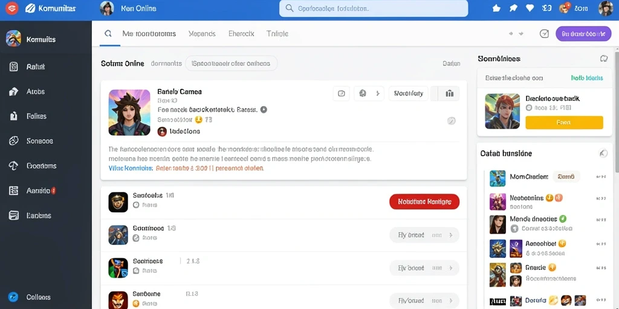Switch to the "Me tonontotoms" tab
619x309 pixels.
point(149,34)
